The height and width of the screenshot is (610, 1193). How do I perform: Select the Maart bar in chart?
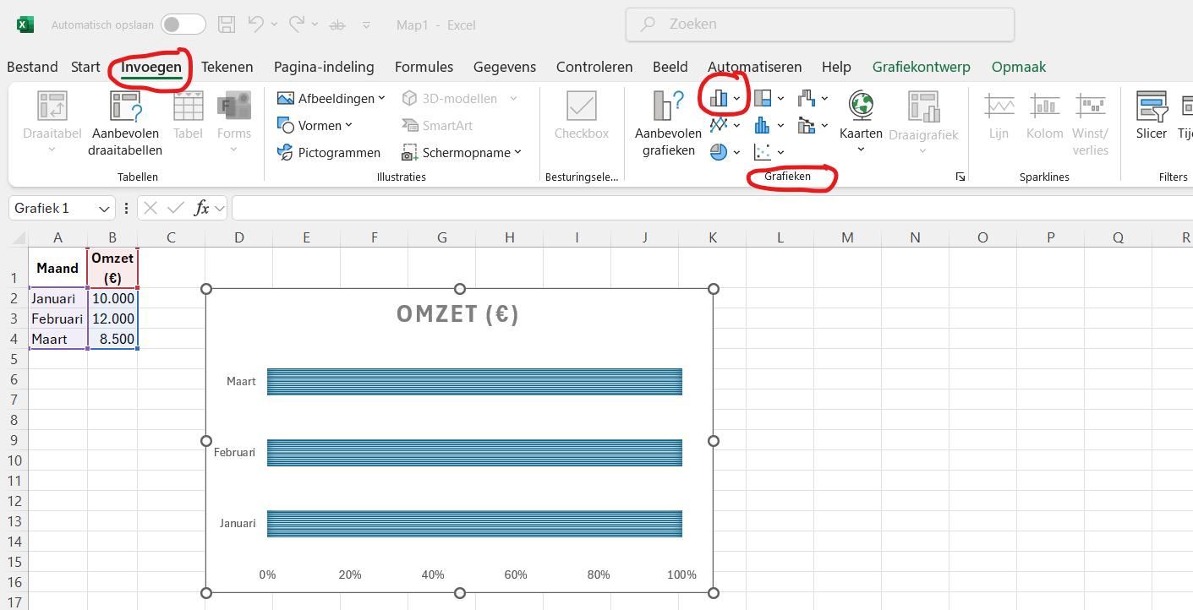[474, 382]
